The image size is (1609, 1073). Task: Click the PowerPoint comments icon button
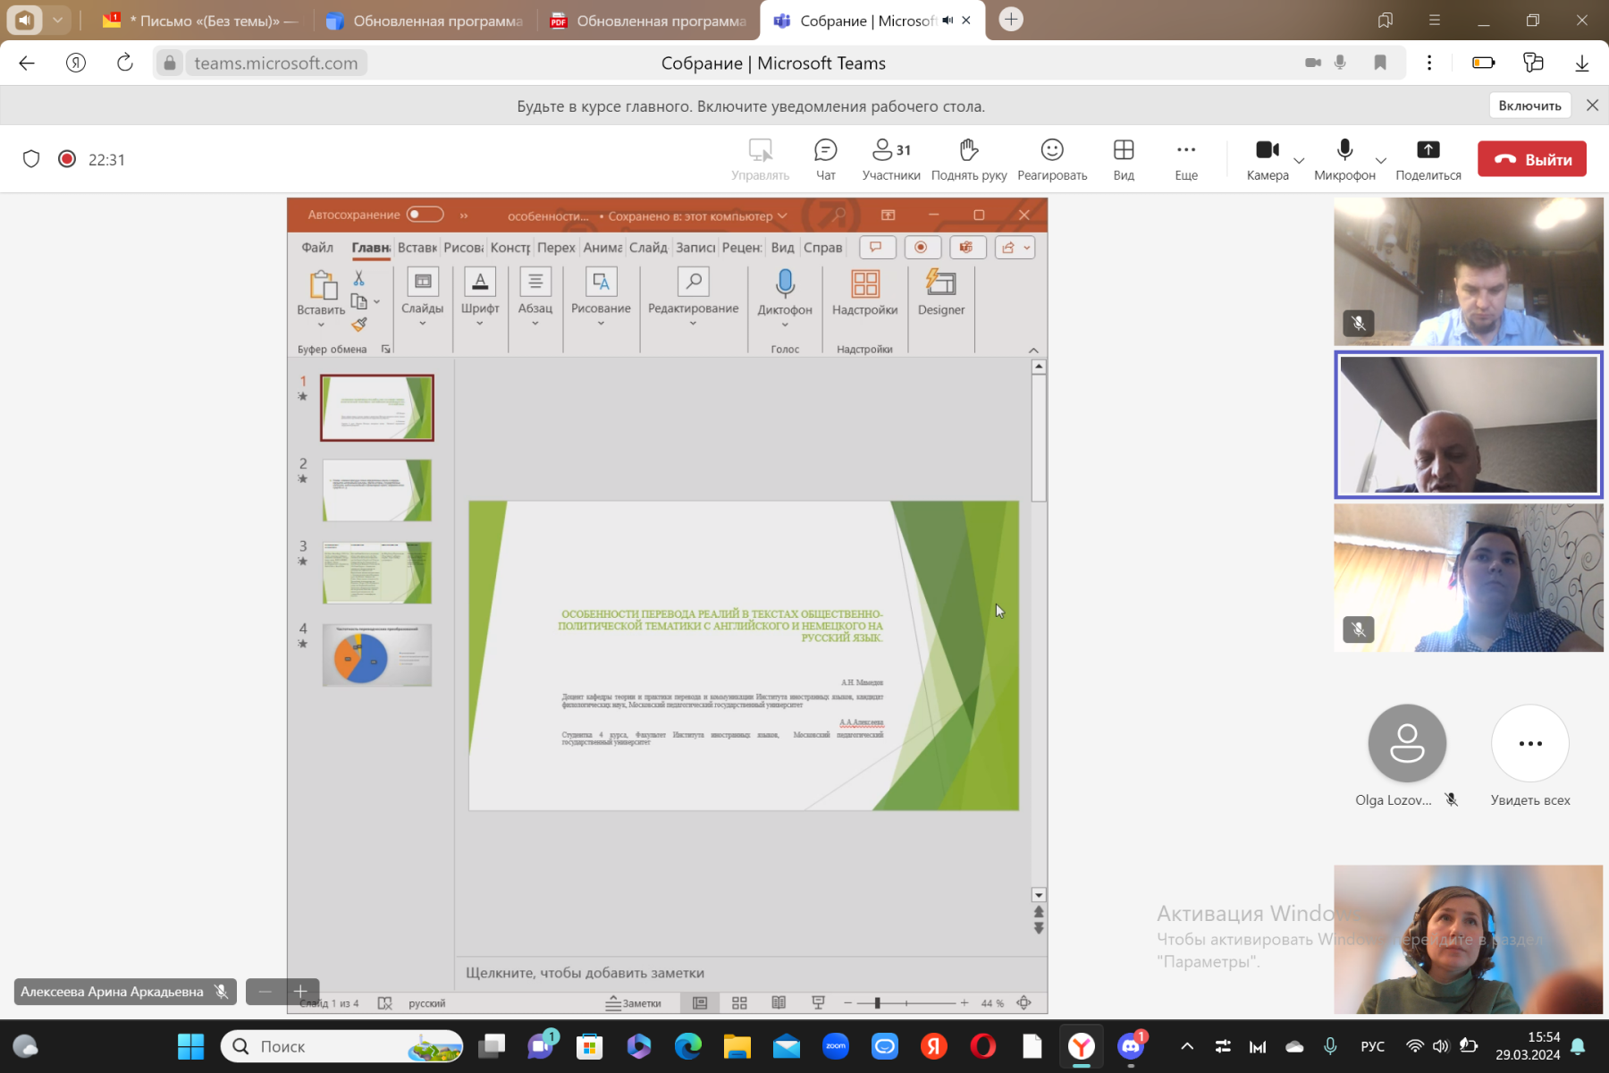coord(877,248)
